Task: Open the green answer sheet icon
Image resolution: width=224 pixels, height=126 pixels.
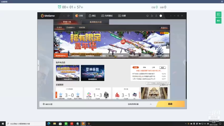Action: pyautogui.click(x=218, y=15)
